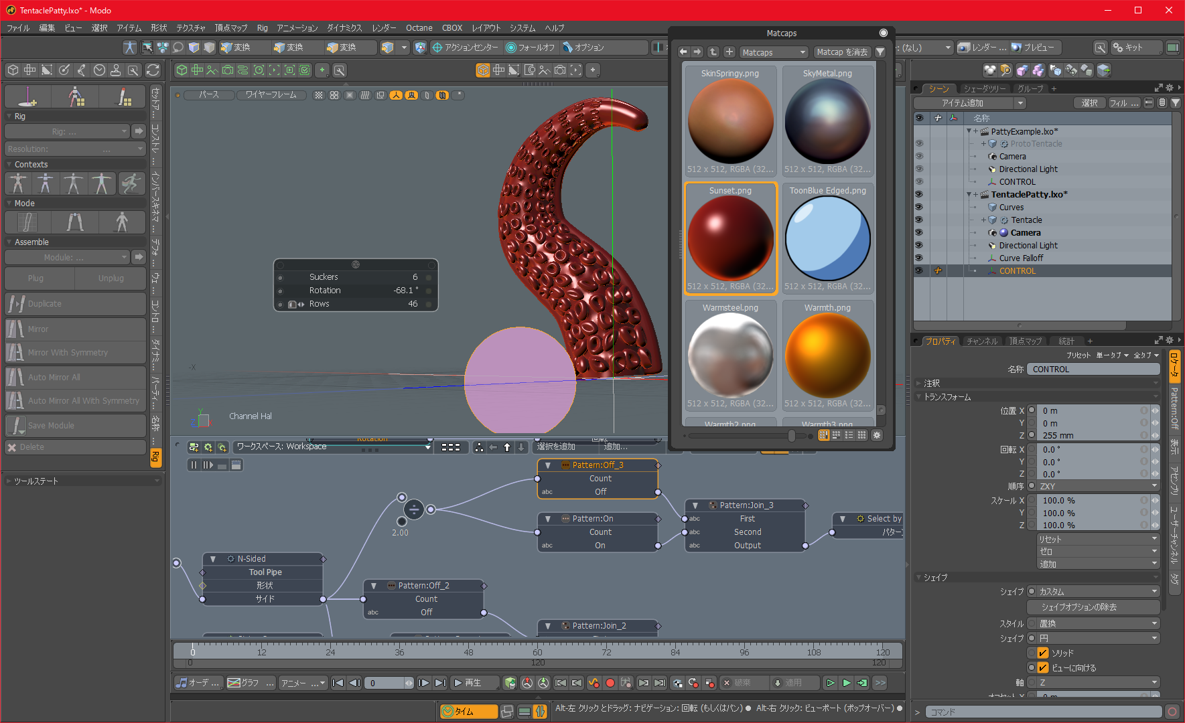Image resolution: width=1185 pixels, height=723 pixels.
Task: Adjust the Matcaps thumbnail size slider
Action: tap(792, 436)
